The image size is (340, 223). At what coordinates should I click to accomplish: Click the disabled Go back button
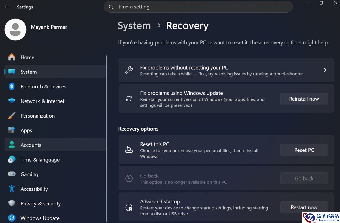pos(304,178)
